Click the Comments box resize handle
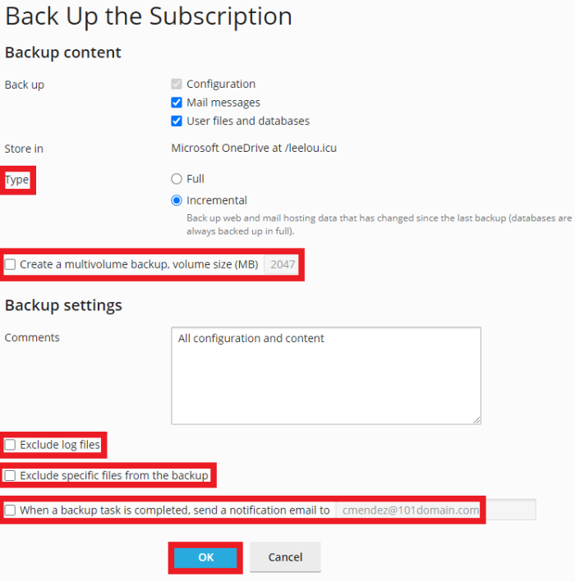The width and height of the screenshot is (575, 581). (x=476, y=419)
